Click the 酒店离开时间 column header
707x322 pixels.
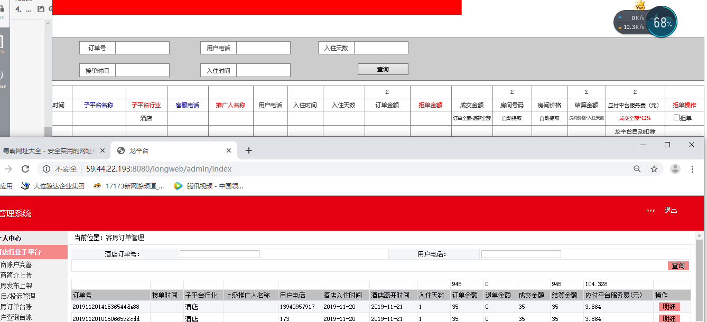click(390, 295)
